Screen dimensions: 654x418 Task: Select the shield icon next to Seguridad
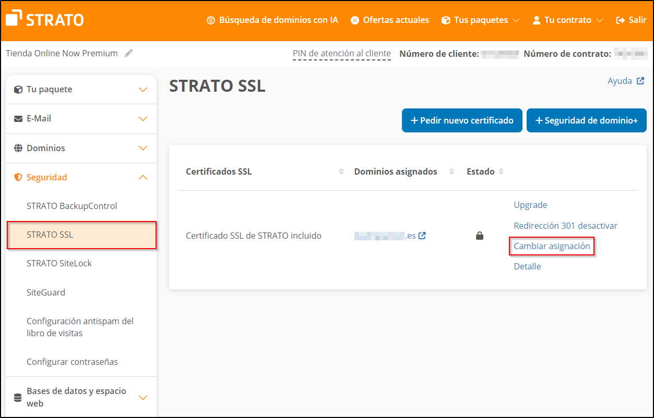coord(18,177)
